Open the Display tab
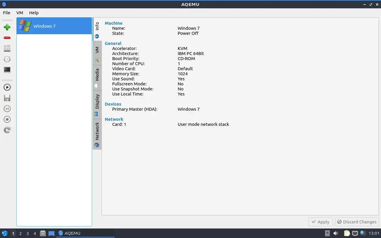The height and width of the screenshot is (238, 381). 97,105
